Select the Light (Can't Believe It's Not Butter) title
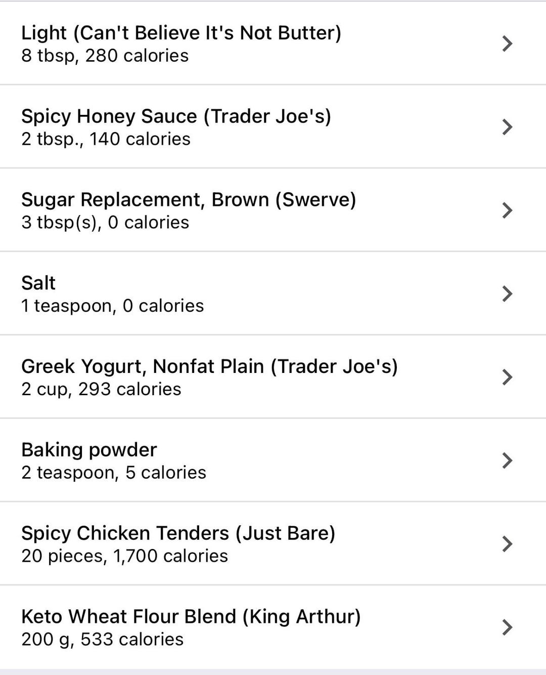The image size is (546, 675). 181,33
